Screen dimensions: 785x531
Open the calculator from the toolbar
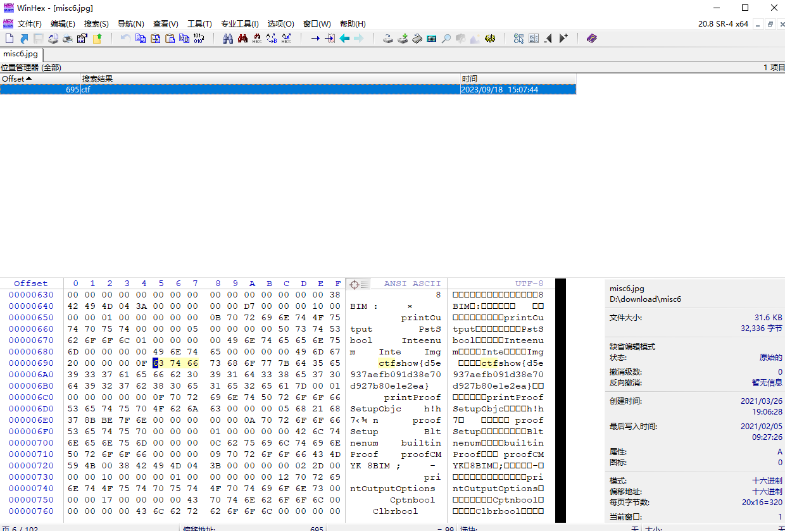[432, 39]
